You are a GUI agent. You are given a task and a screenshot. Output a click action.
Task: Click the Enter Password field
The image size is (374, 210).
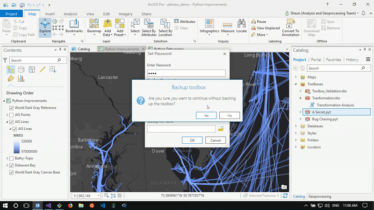pyautogui.click(x=186, y=73)
